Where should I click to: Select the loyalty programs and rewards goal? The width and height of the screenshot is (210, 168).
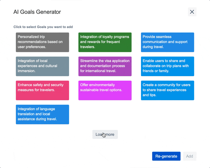click(105, 42)
